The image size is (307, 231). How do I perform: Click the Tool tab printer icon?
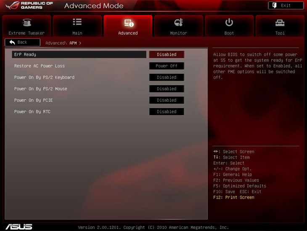pyautogui.click(x=280, y=23)
